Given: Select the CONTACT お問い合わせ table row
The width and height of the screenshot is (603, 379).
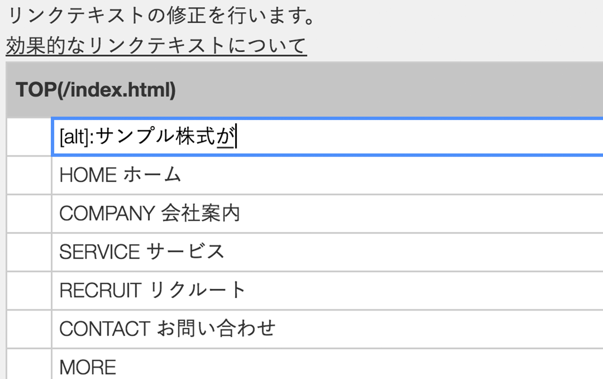Looking at the screenshot, I should point(279,329).
